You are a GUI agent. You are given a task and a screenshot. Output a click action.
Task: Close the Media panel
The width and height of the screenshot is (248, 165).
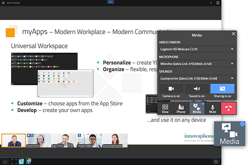[x=233, y=34]
